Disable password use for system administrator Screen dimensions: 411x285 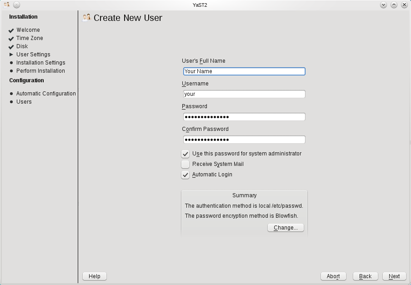(185, 154)
